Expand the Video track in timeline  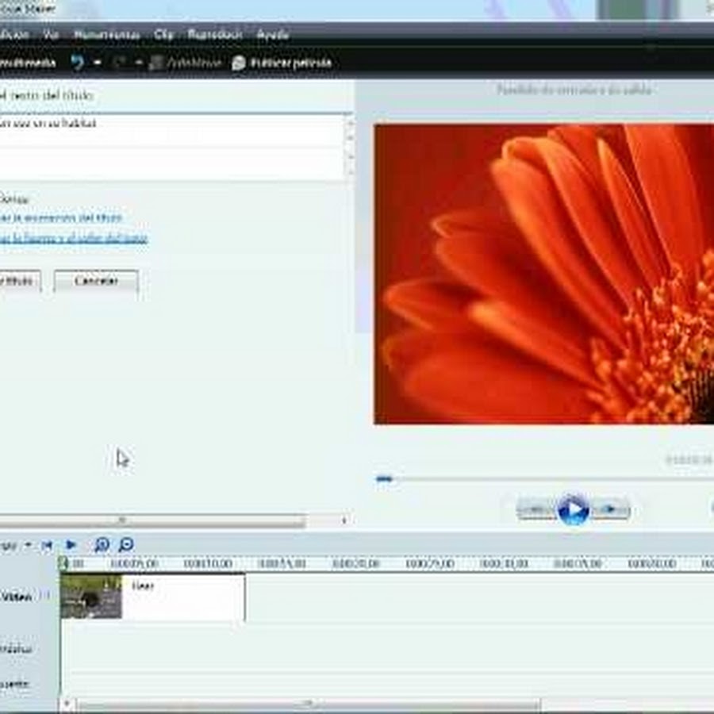[46, 595]
